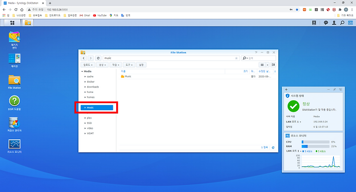356x192 pixels.
Task: Expand the cache folder tree arrow
Action: [x=85, y=77]
